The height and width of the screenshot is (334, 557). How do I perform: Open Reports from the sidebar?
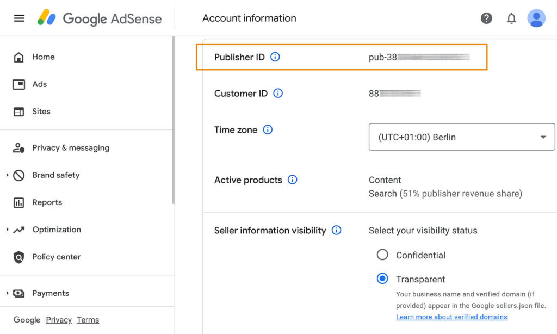click(47, 202)
